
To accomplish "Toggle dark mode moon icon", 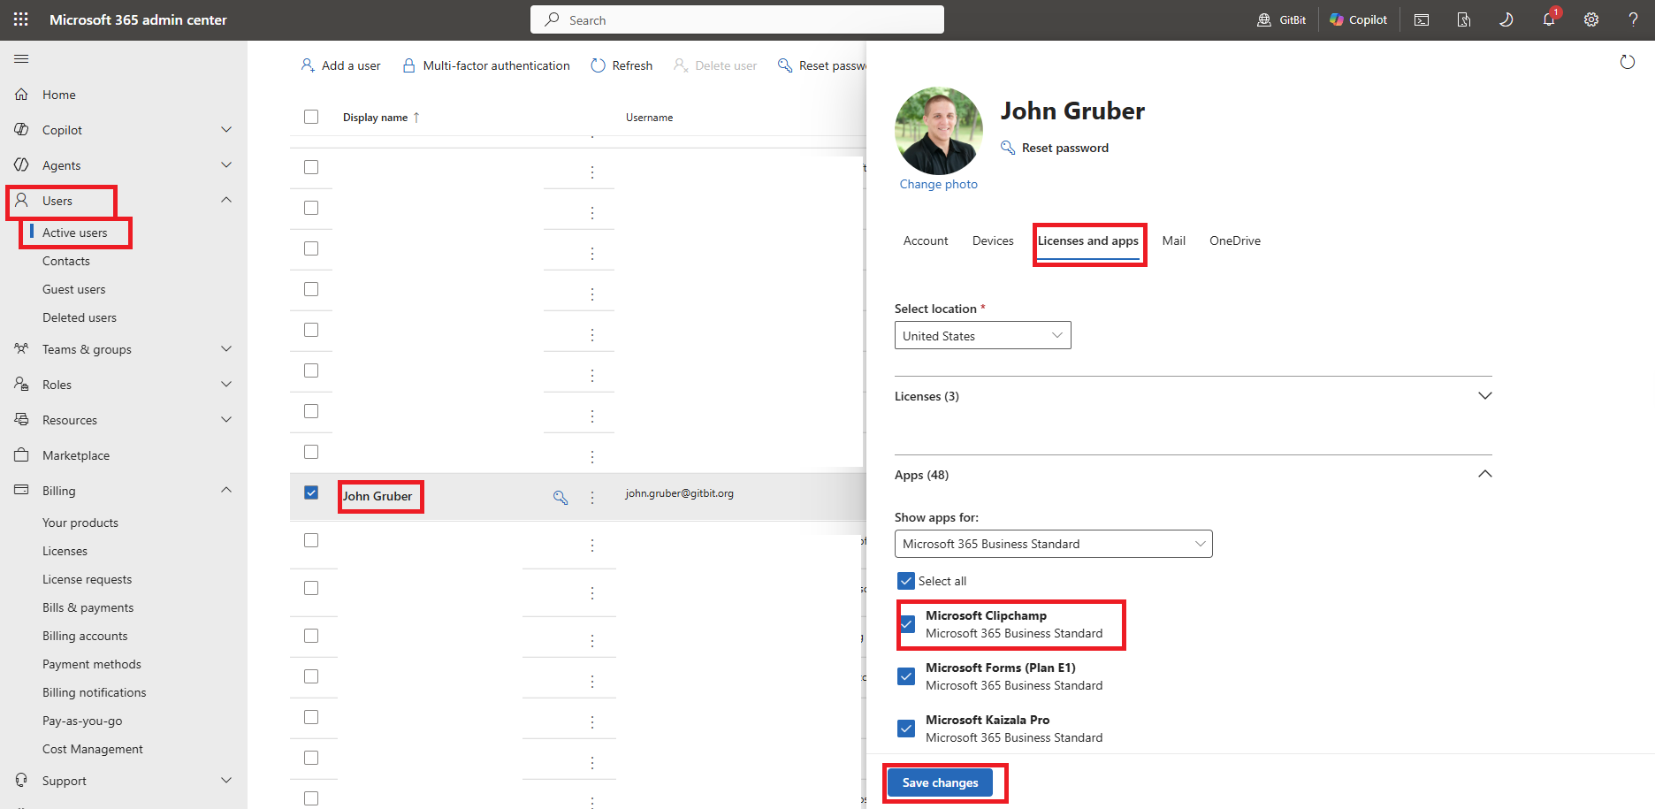I will click(x=1506, y=19).
